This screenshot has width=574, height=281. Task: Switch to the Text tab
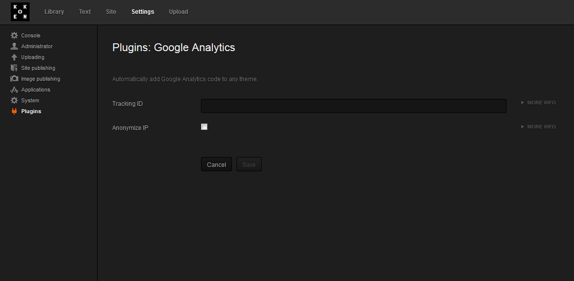point(85,12)
